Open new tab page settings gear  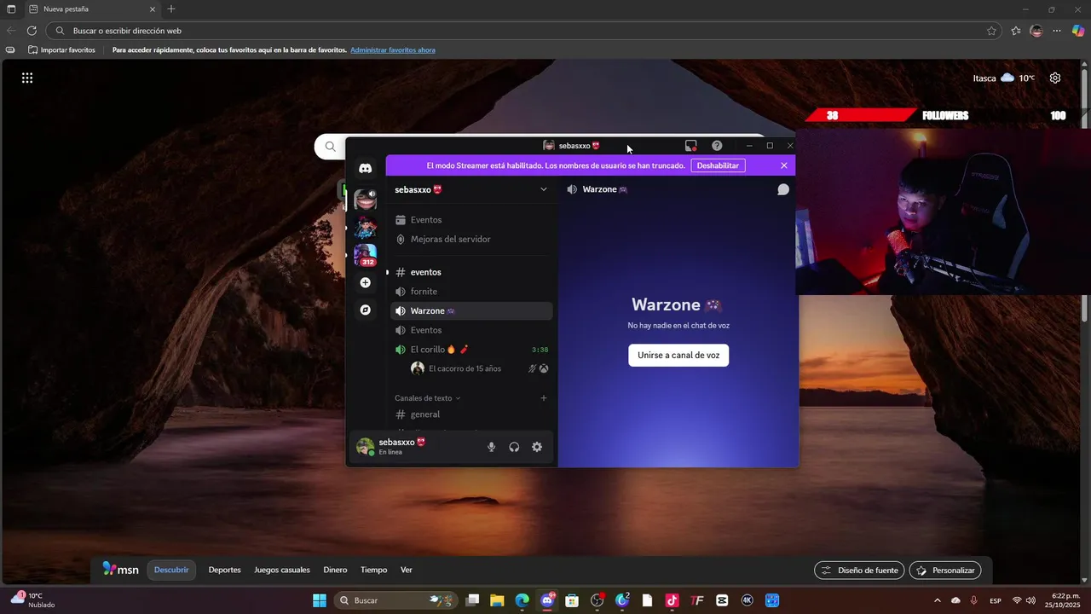(1055, 78)
